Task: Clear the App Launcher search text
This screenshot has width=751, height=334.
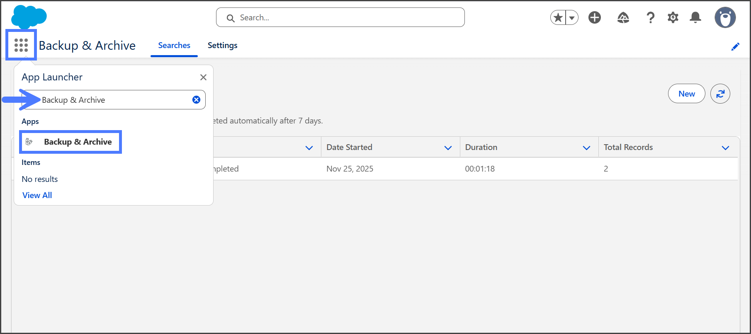Action: click(x=196, y=99)
